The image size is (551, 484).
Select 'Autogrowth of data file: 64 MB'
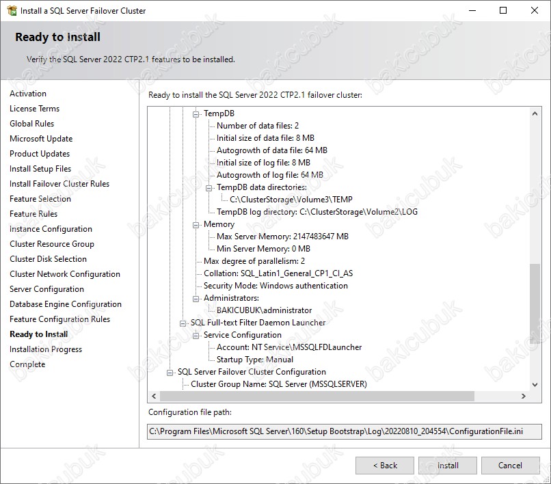coord(272,150)
